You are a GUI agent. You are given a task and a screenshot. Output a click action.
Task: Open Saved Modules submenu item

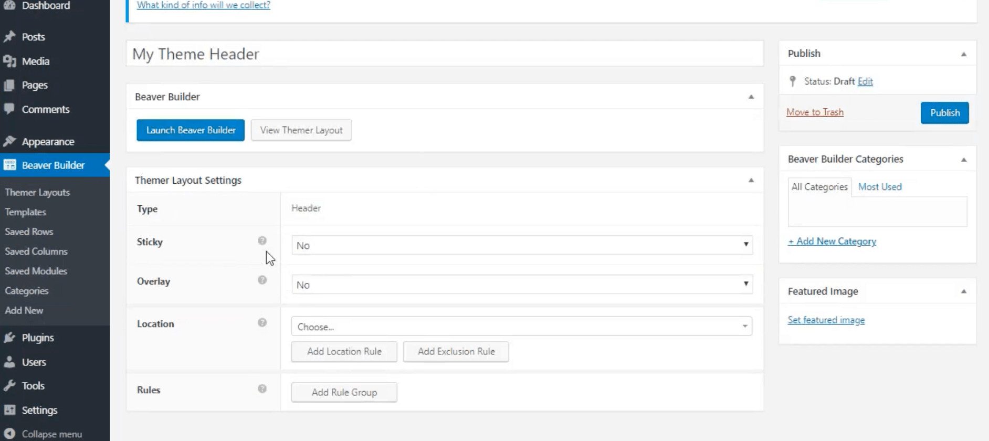coord(36,271)
